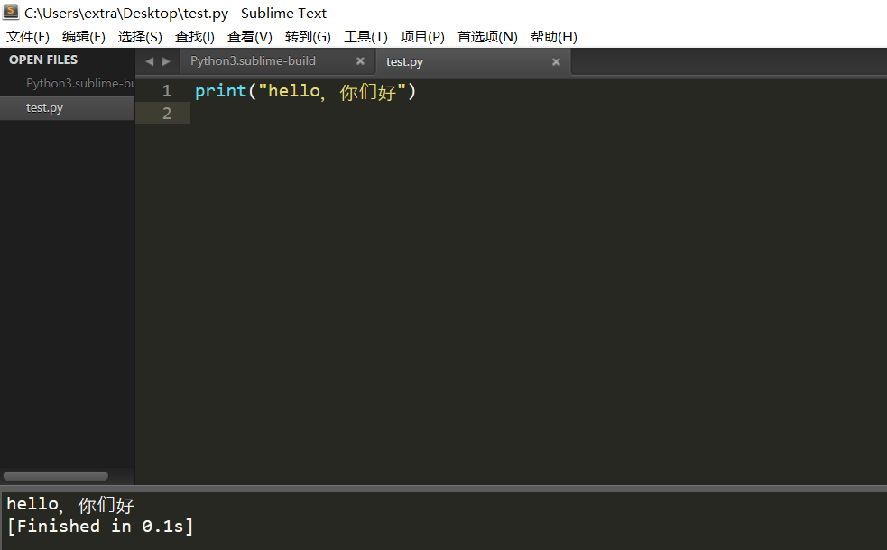The height and width of the screenshot is (550, 887).
Task: Switch to the test.py tab
Action: (403, 61)
